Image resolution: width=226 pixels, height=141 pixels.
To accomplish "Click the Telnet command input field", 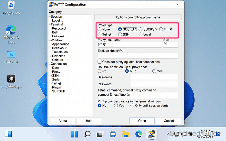I will (x=138, y=95).
